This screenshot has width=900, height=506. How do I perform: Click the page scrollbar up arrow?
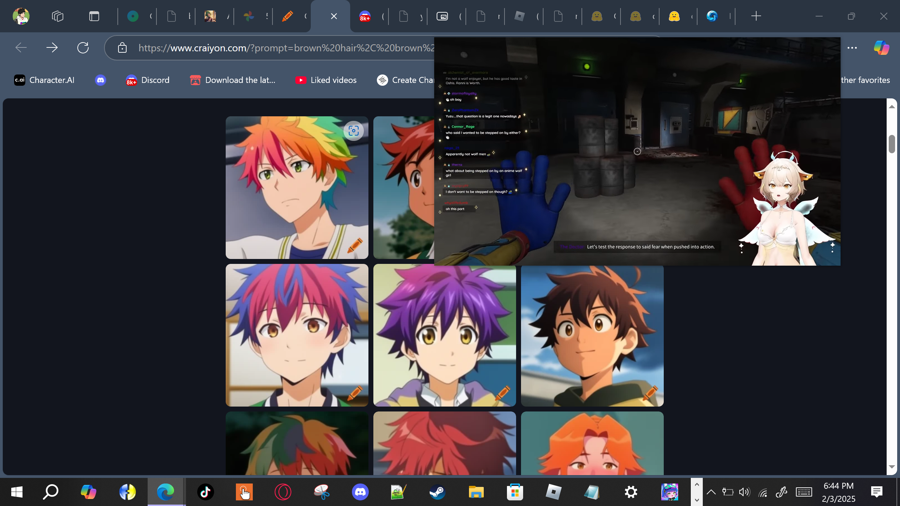click(892, 106)
